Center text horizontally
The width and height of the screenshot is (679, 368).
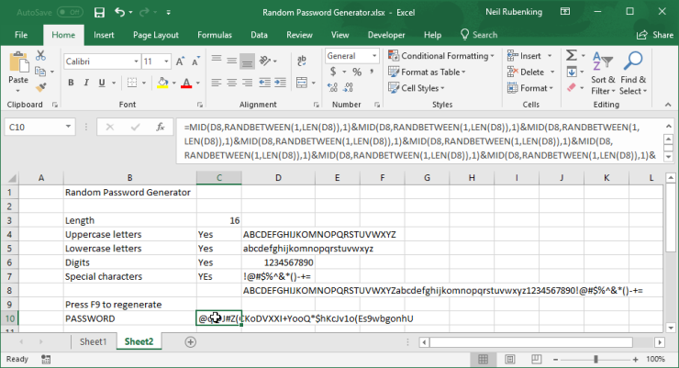pyautogui.click(x=231, y=83)
